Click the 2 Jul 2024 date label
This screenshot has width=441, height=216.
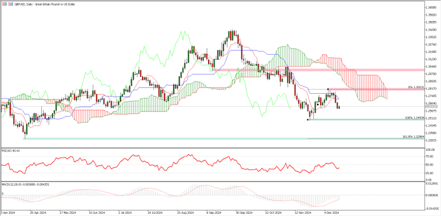pos(126,213)
